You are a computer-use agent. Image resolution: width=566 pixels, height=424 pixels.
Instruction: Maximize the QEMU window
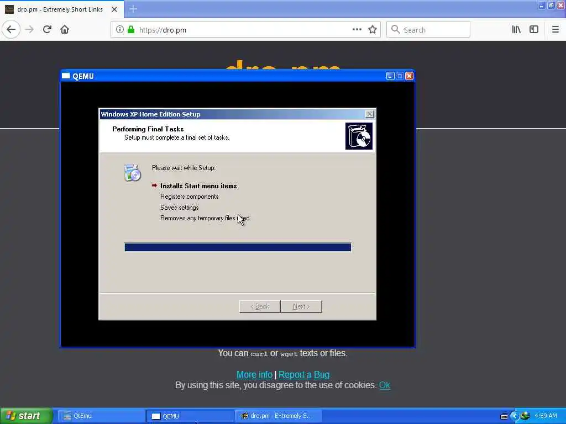point(400,76)
